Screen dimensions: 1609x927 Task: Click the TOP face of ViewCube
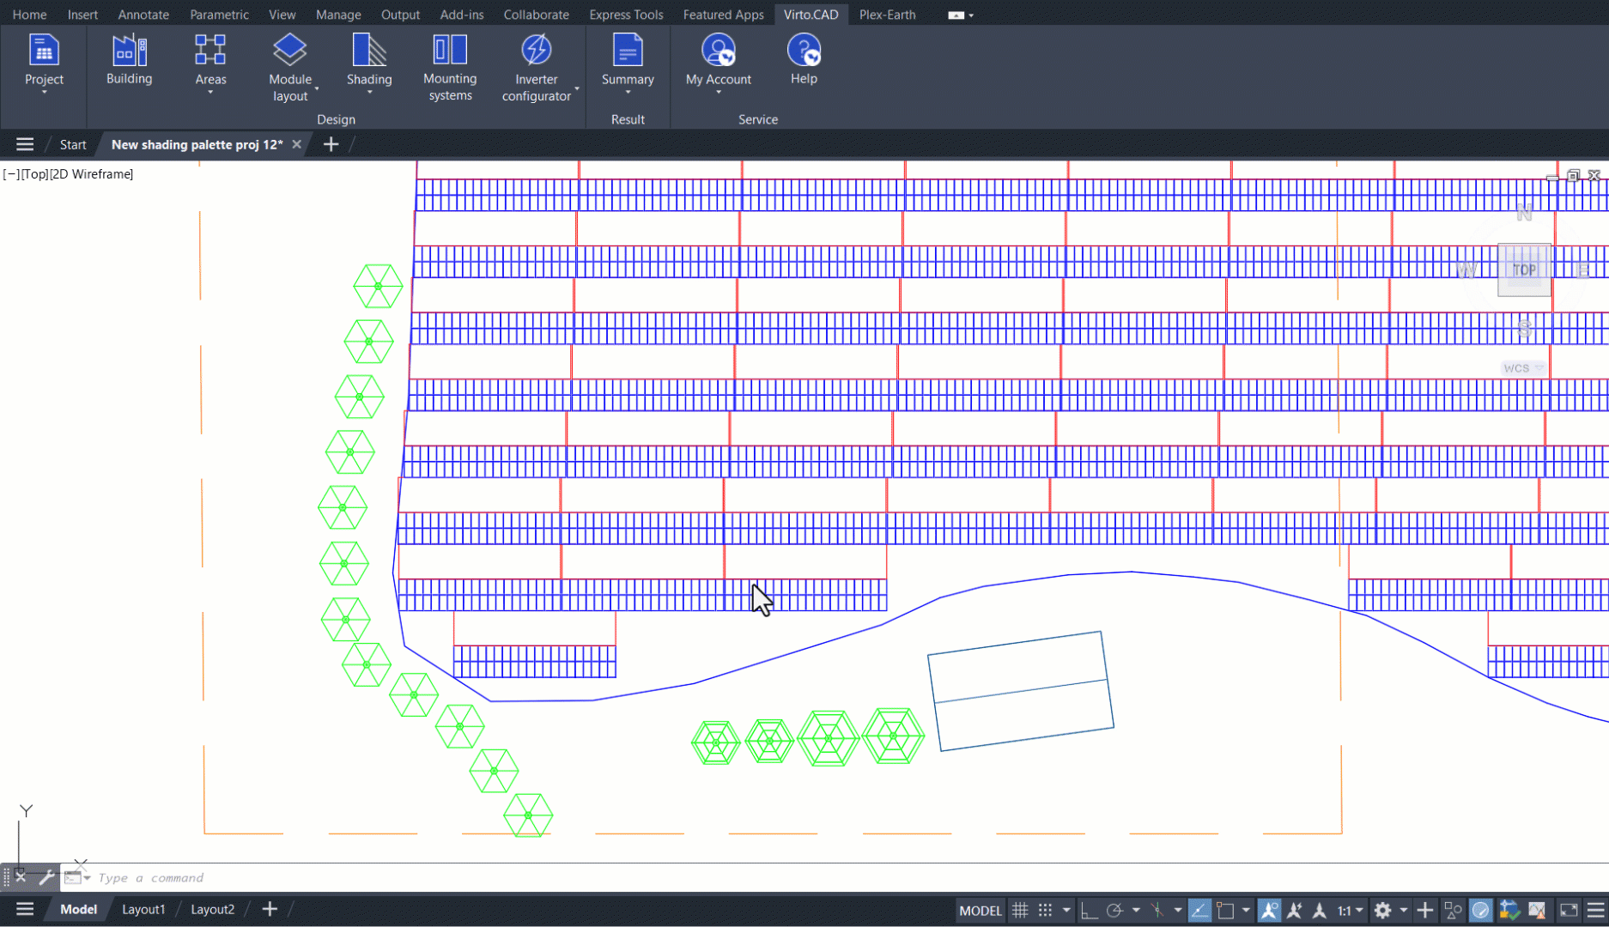pos(1524,270)
